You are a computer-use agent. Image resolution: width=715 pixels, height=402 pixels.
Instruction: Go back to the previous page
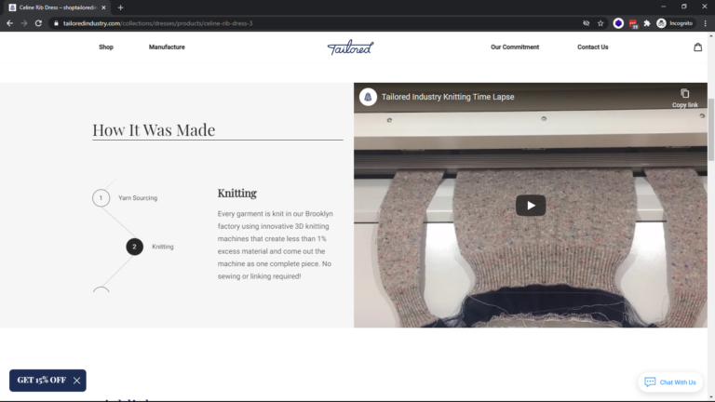click(9, 22)
